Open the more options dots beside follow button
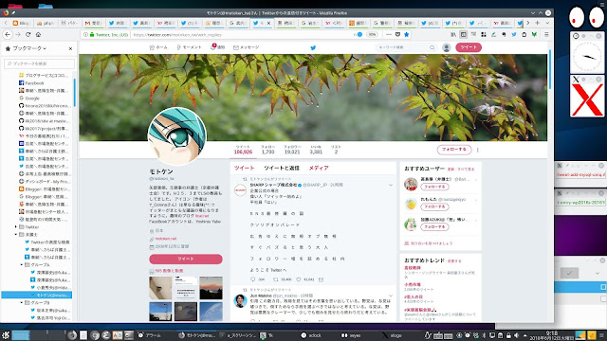Image resolution: width=607 pixels, height=341 pixels. click(477, 150)
